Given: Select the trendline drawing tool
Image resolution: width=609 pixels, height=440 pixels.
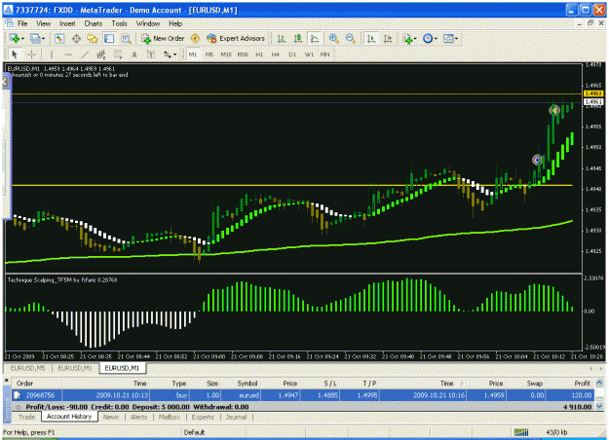Looking at the screenshot, I should tap(85, 55).
